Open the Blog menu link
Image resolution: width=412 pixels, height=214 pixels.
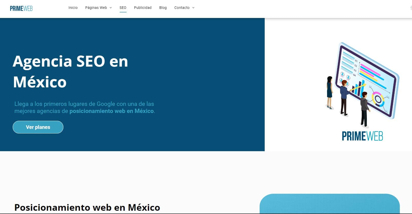coord(163,8)
